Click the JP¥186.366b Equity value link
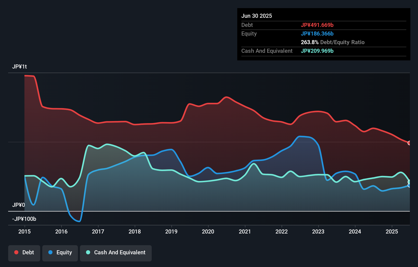418x267 pixels. [317, 34]
